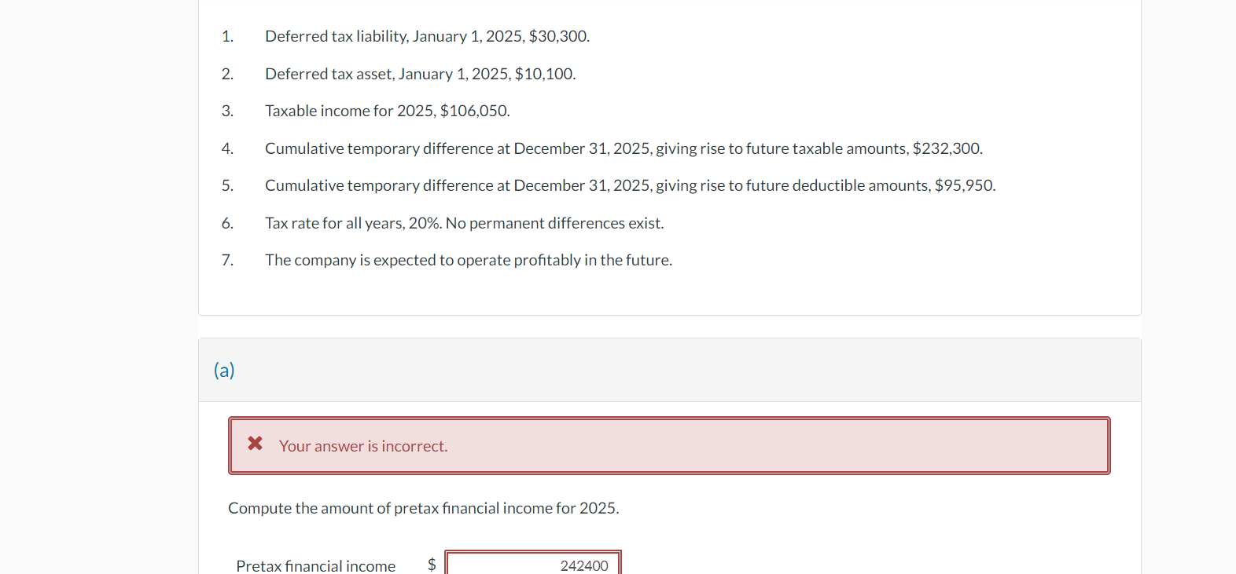The image size is (1236, 574).
Task: Click the incorrect-answer cross symbol
Action: (x=254, y=444)
